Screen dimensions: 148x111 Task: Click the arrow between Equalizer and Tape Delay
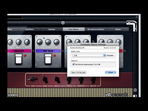click(x=34, y=51)
